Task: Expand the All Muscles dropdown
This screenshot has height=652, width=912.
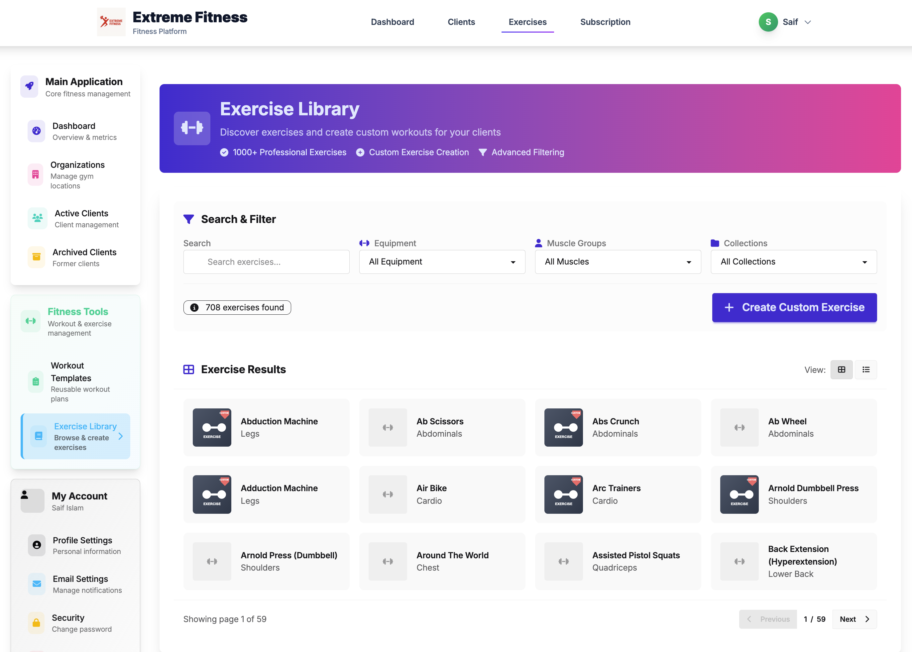Action: point(618,262)
